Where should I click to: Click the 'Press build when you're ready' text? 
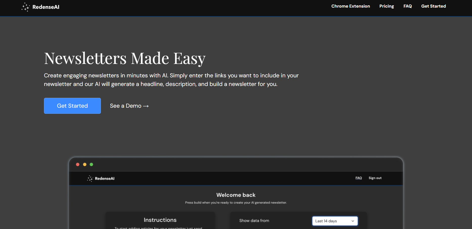point(236,203)
